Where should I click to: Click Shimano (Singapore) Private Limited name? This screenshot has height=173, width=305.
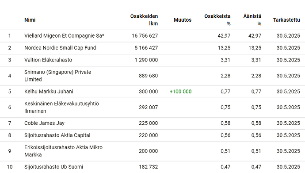pyautogui.click(x=57, y=76)
